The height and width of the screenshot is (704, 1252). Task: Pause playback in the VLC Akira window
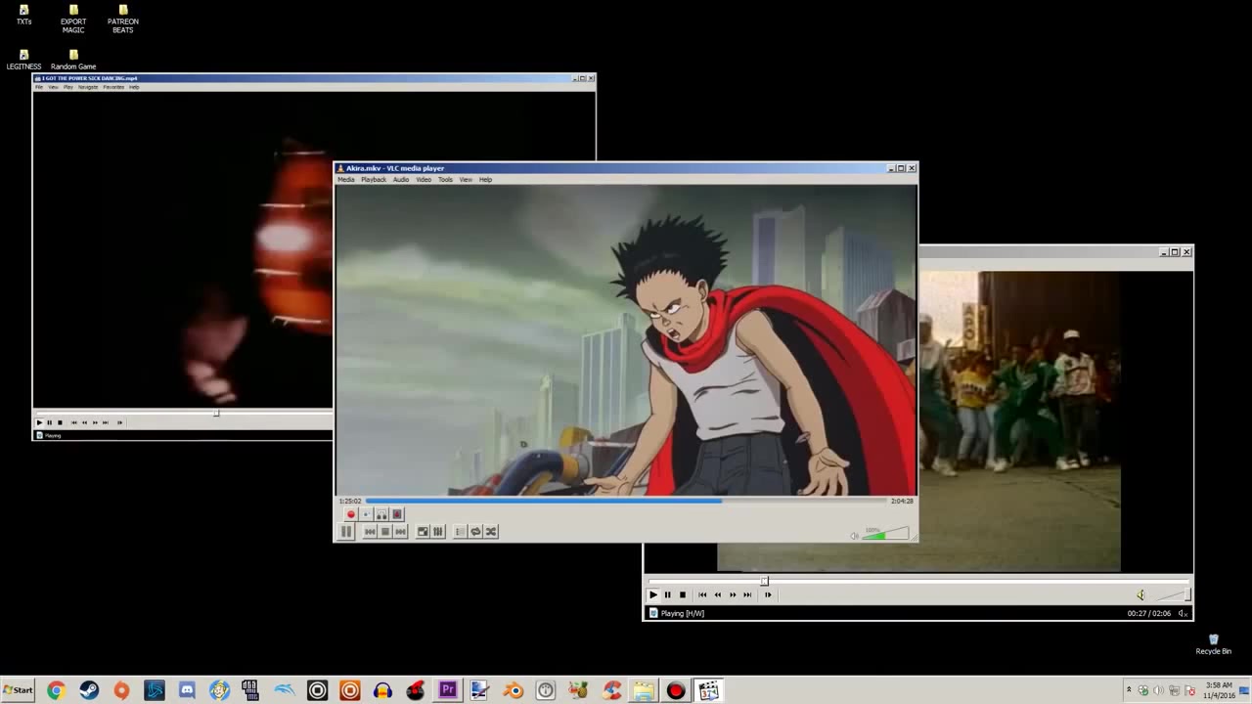click(x=346, y=531)
